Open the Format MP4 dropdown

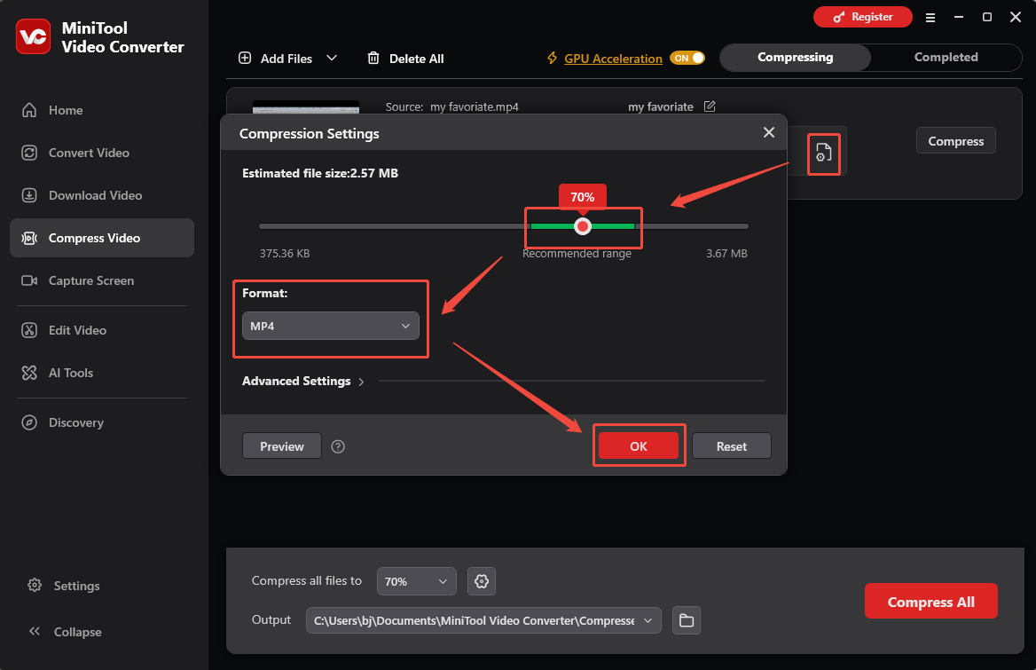[330, 326]
